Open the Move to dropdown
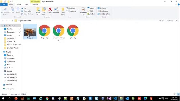The width and height of the screenshot is (180, 101). click(x=38, y=11)
